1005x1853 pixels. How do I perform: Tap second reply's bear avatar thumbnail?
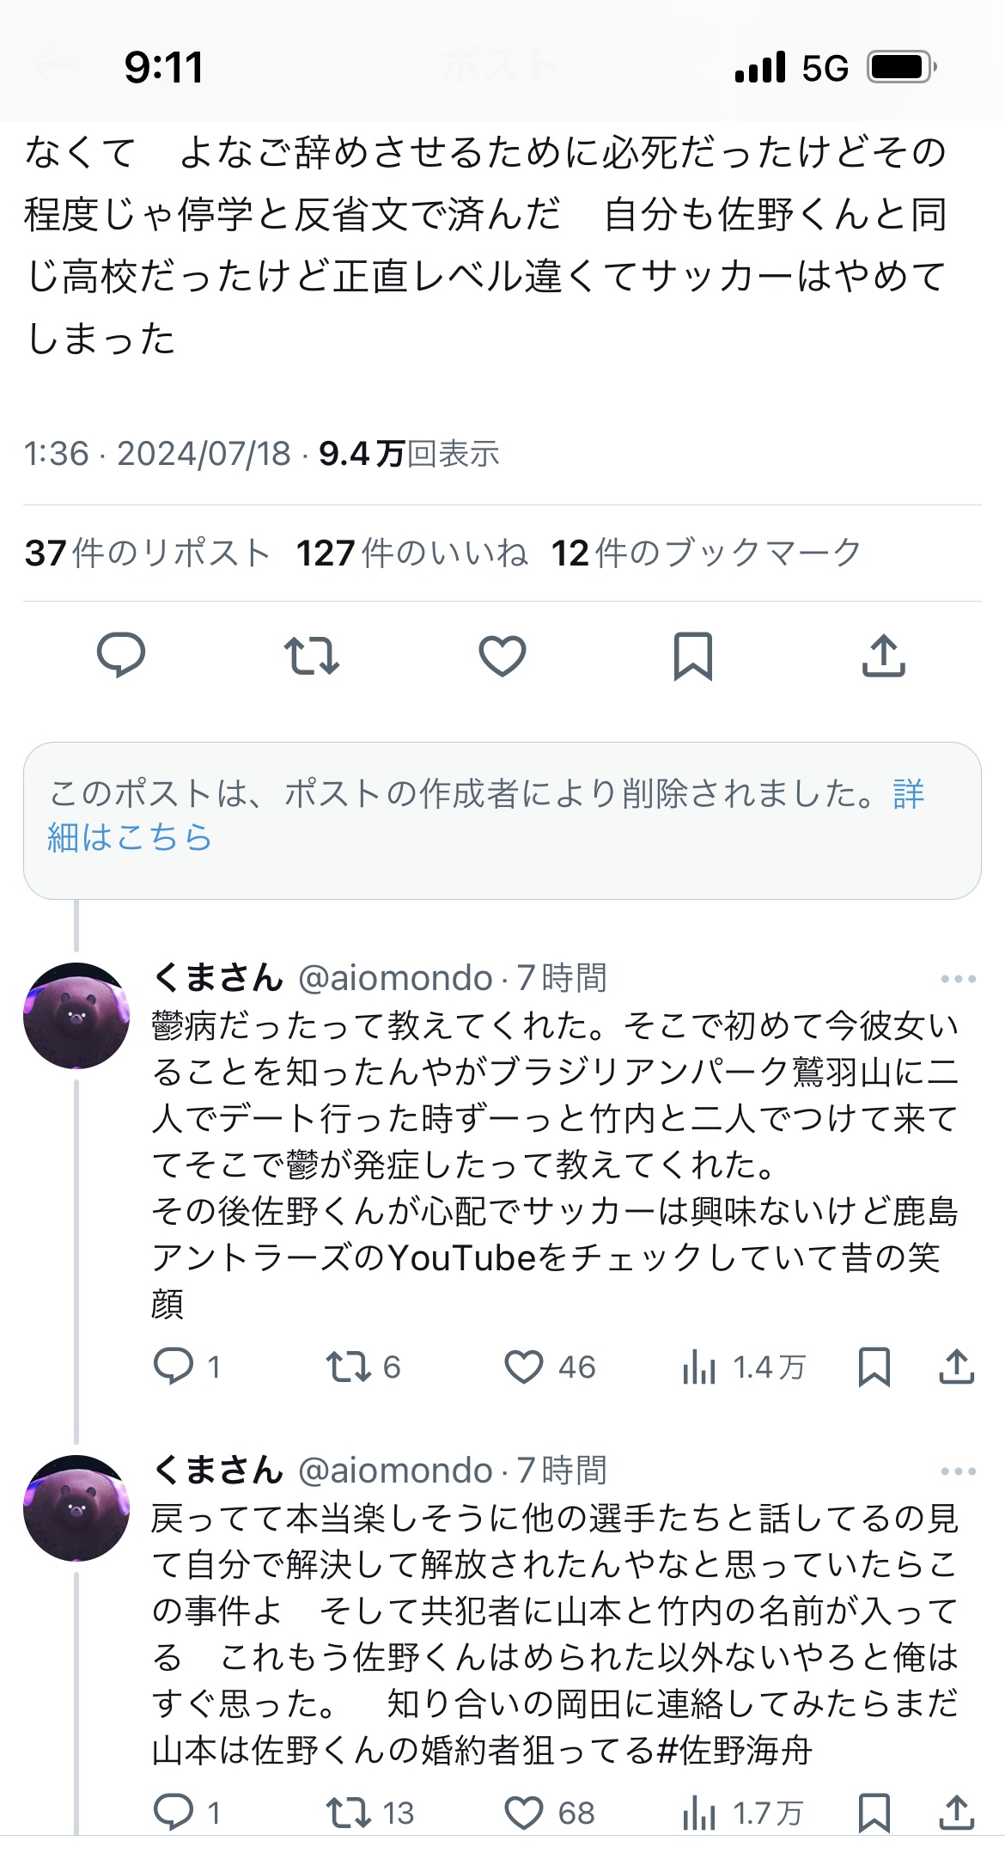(76, 1508)
